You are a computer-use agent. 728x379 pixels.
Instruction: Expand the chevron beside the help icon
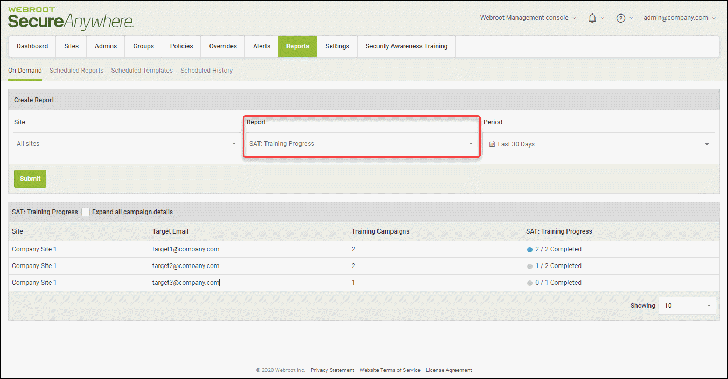click(x=631, y=18)
